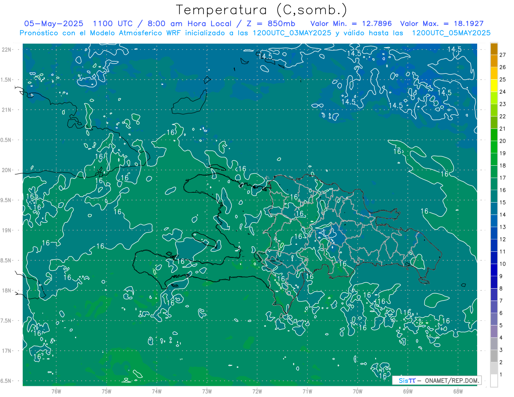Screen dimensions: 514x397
Task: Click the SisTT ONAMET/REP.DOM. logo box
Action: tap(437, 380)
